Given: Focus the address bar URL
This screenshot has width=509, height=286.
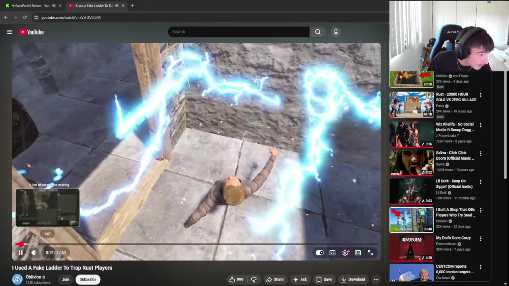Looking at the screenshot, I should [x=71, y=17].
